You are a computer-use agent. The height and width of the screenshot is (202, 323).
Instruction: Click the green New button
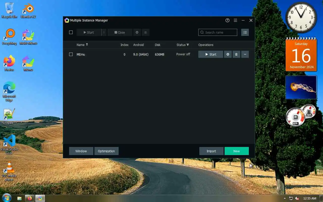[x=236, y=151]
